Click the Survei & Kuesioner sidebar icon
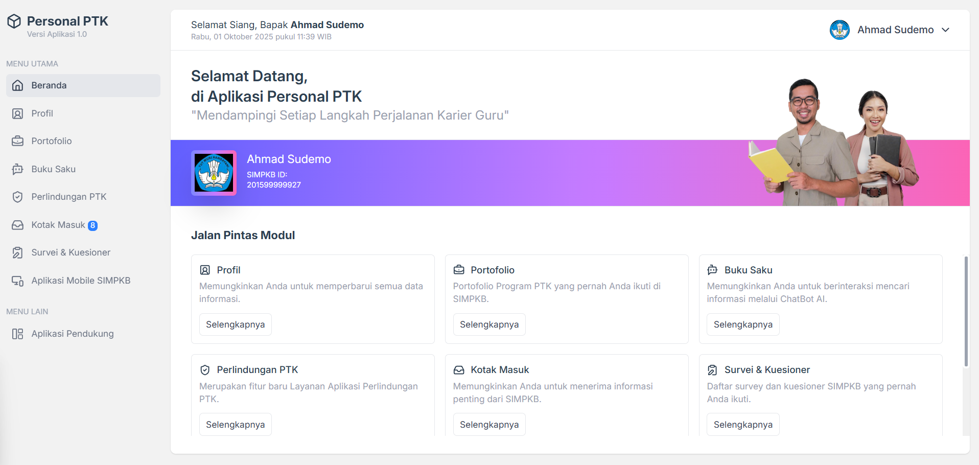 pos(18,252)
